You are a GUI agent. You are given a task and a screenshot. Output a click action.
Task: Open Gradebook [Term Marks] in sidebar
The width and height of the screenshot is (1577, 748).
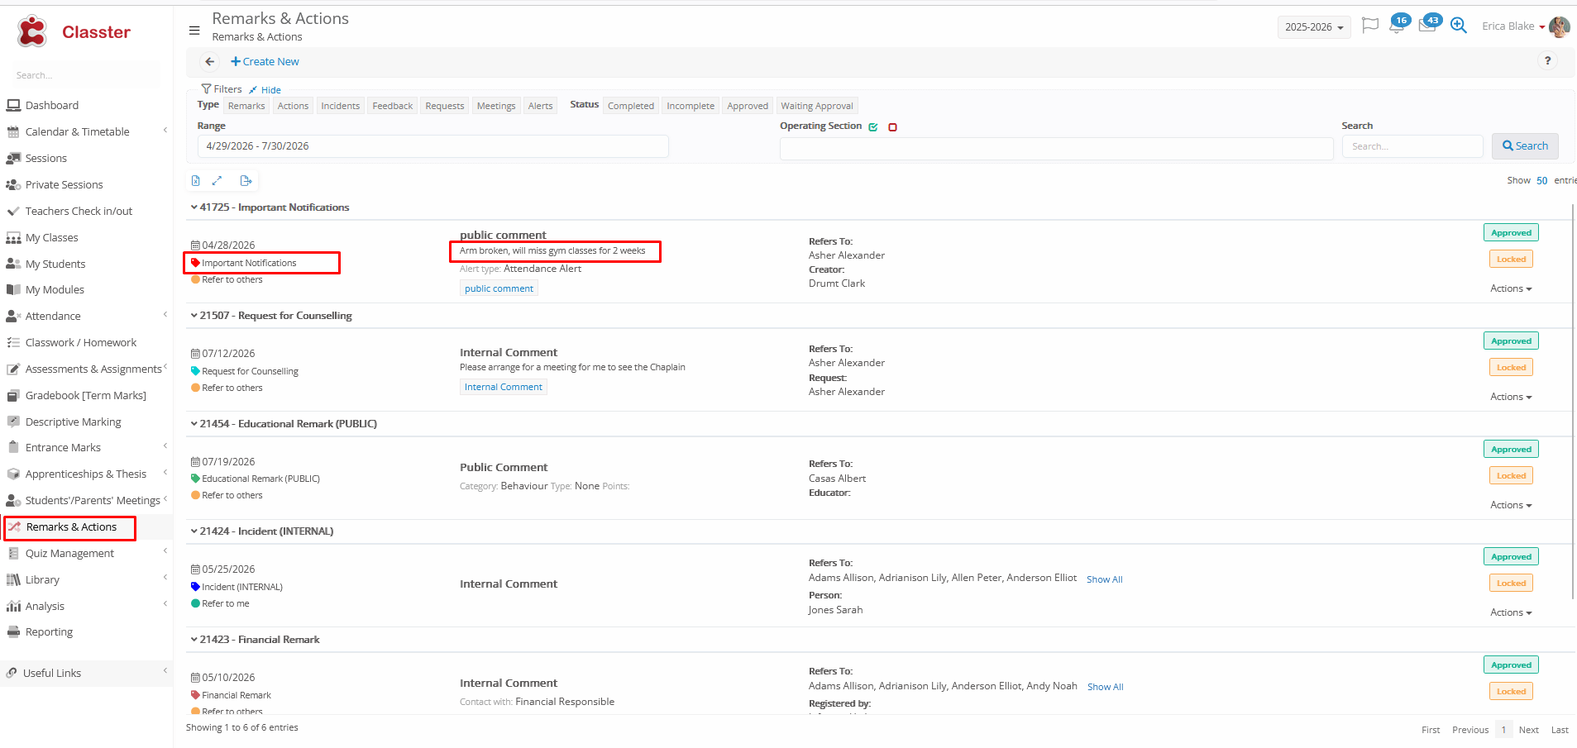85,396
